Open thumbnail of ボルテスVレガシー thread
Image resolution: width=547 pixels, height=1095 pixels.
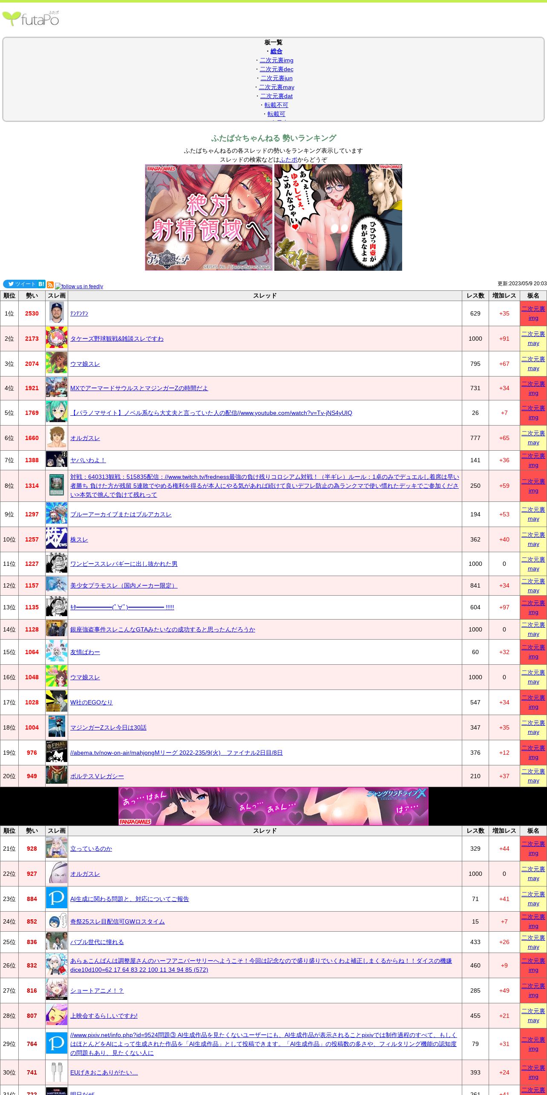(57, 776)
